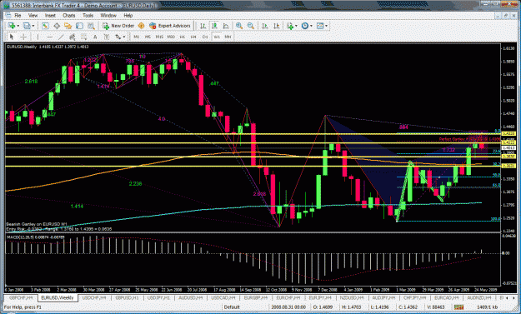Open the Tools menu

88,15
